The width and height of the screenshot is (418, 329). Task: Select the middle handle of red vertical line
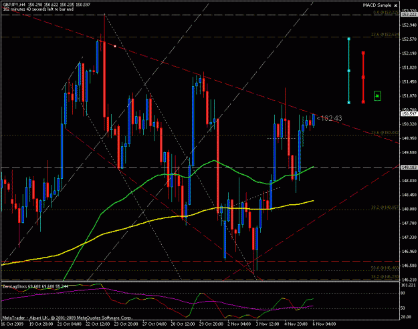pyautogui.click(x=363, y=77)
